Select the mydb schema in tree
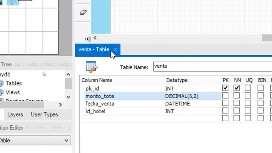The width and height of the screenshot is (272, 153). (5, 74)
